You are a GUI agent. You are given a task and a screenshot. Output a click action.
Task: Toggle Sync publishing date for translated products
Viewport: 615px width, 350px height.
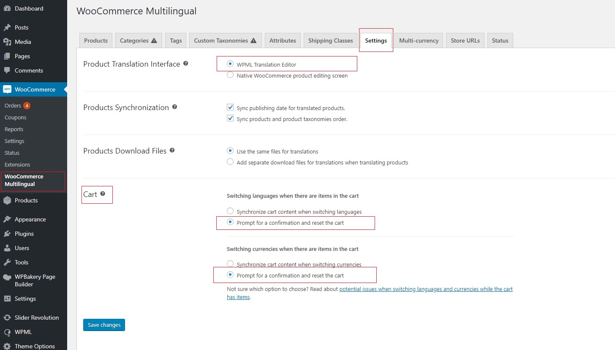pyautogui.click(x=230, y=108)
